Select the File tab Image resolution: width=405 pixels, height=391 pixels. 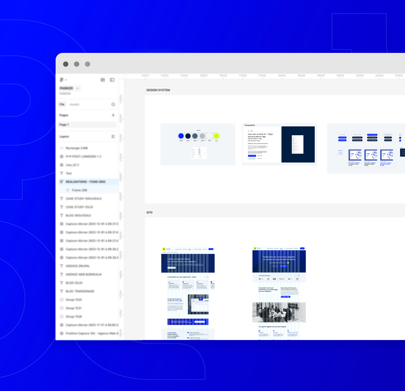pos(62,104)
